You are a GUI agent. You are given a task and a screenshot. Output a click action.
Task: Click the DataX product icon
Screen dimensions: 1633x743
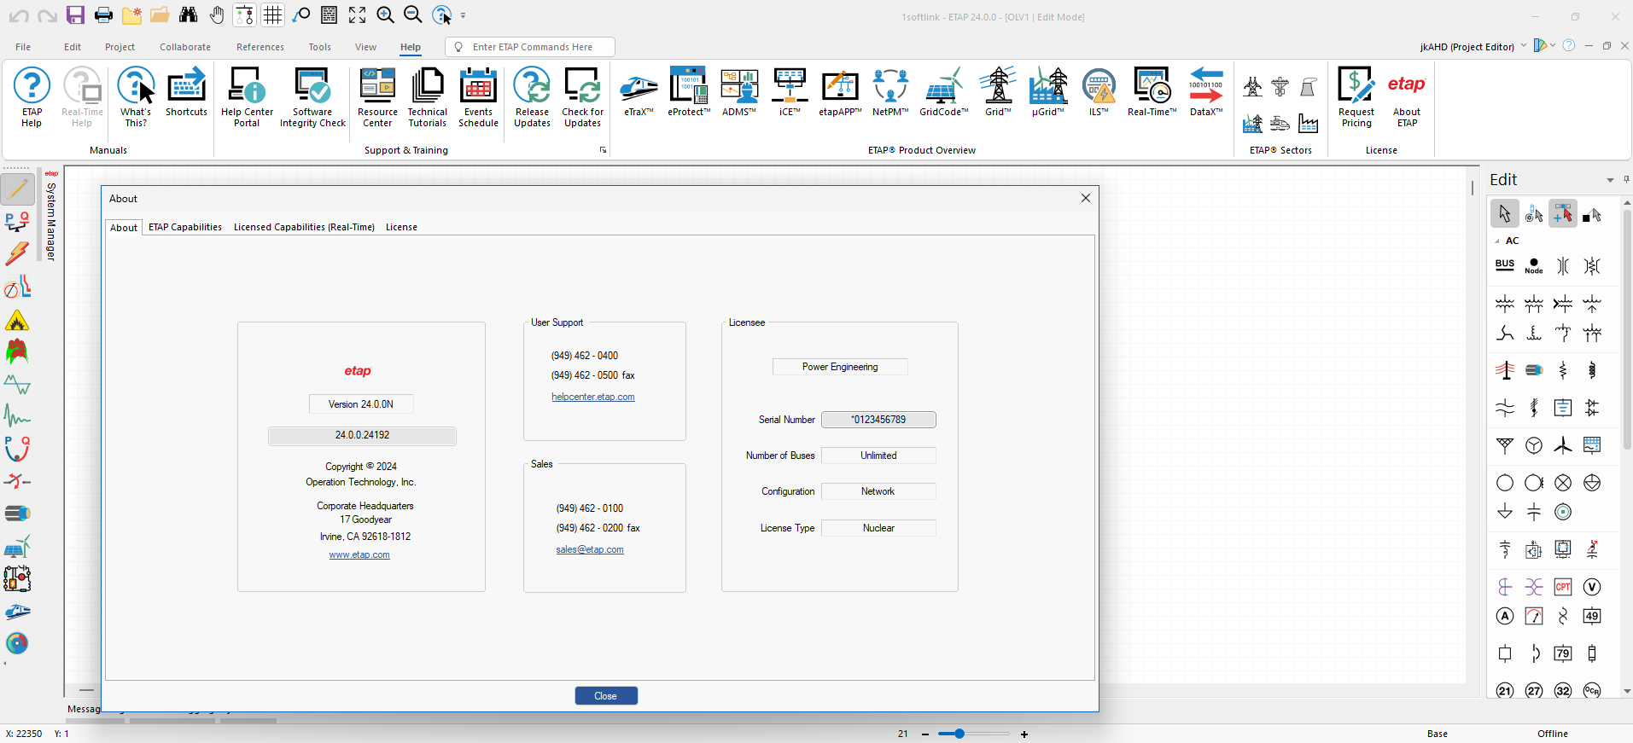(x=1205, y=92)
